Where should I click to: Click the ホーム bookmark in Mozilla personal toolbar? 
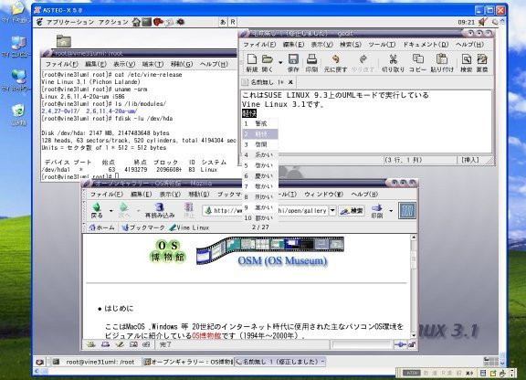click(102, 227)
